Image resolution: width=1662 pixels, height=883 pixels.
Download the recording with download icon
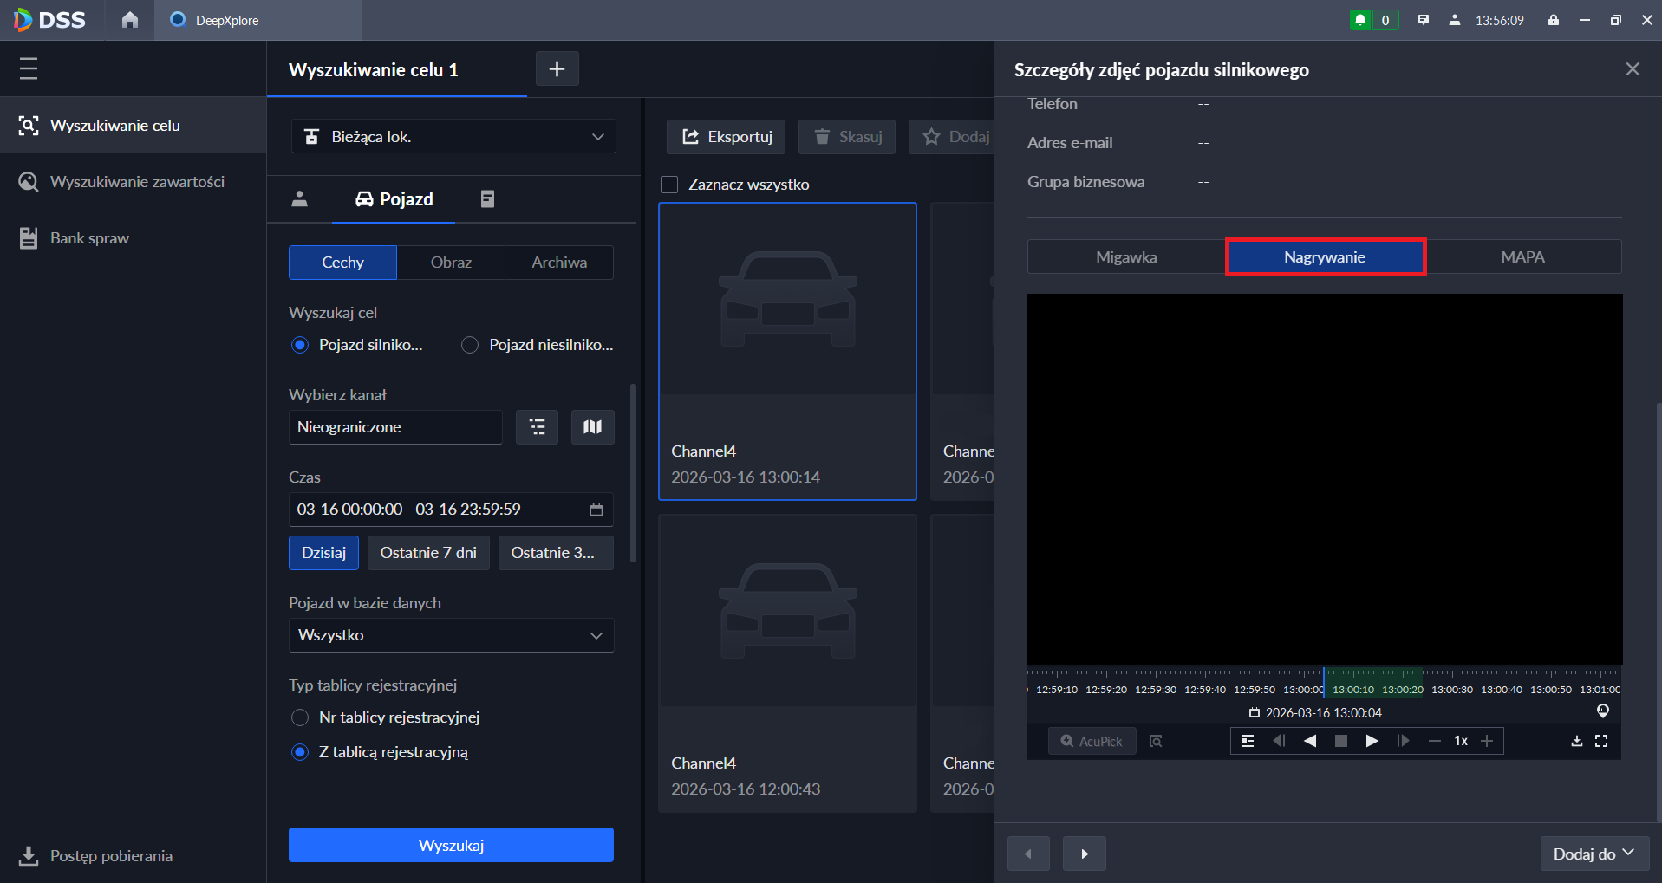pyautogui.click(x=1576, y=741)
